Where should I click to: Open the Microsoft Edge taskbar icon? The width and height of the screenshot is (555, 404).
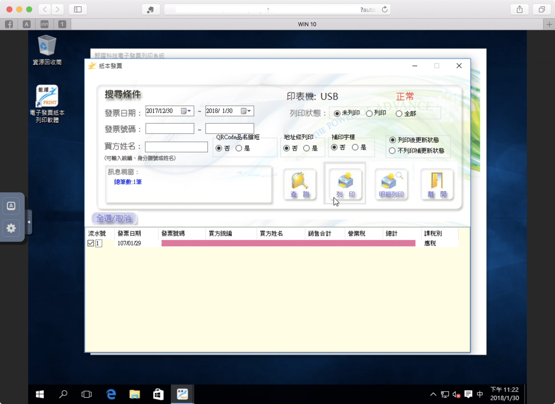111,394
